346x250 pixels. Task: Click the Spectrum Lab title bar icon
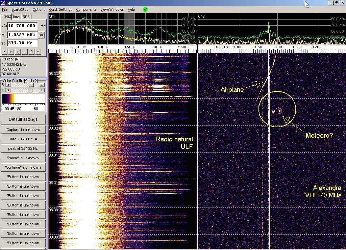click(x=3, y=3)
